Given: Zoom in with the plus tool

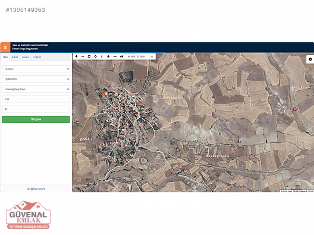Looking at the screenshot, I should 76,56.
